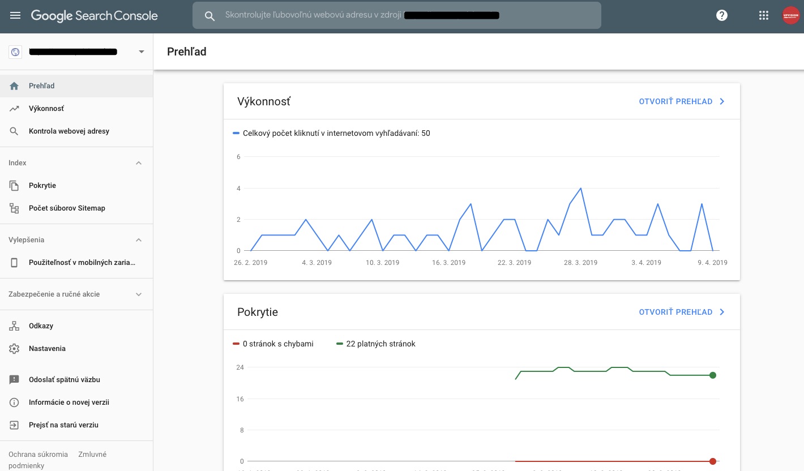
Task: Click the phone icon for mobile usability
Action: [15, 263]
